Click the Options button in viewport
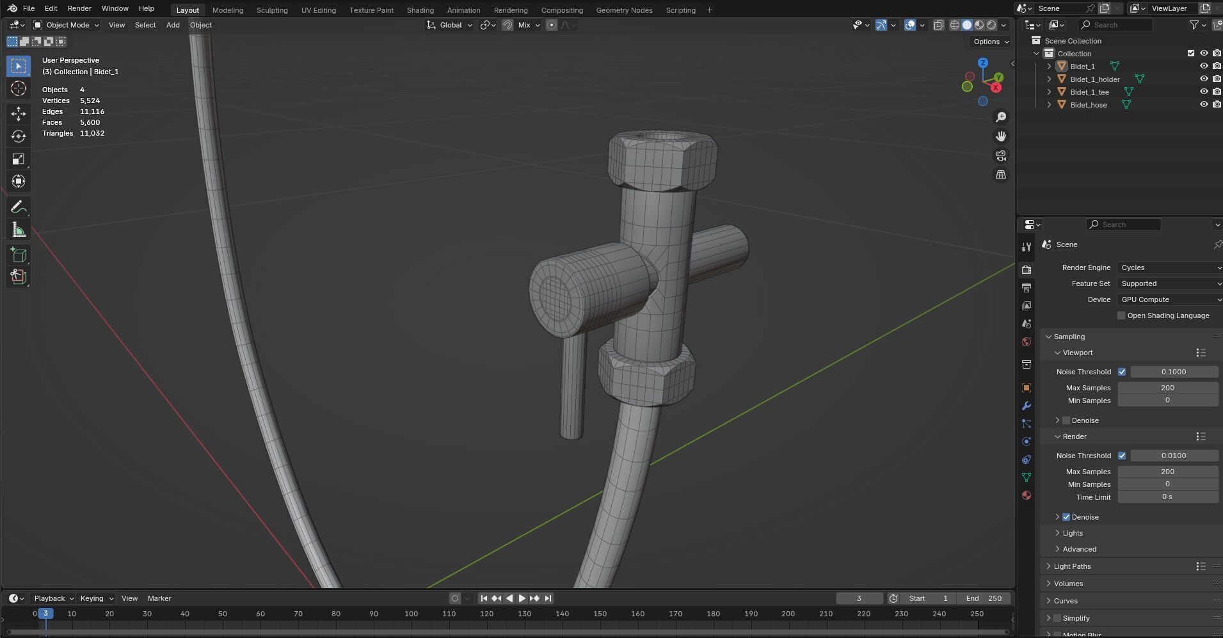 991,42
